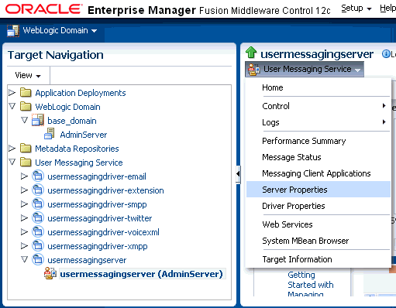Open the WebLogic Domain dropdown menu
The height and width of the screenshot is (308, 396).
(x=60, y=30)
